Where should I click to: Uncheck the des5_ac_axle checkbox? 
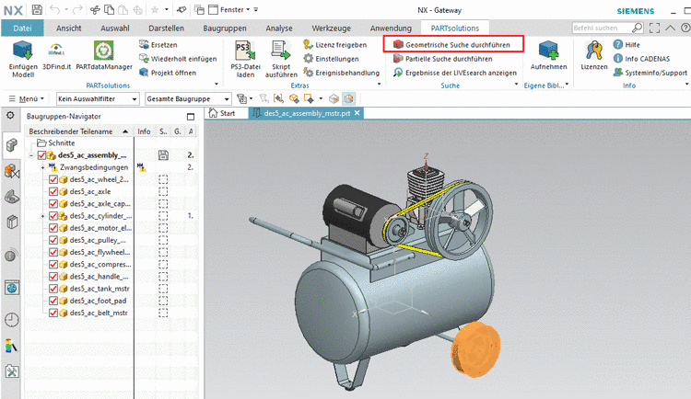click(53, 192)
